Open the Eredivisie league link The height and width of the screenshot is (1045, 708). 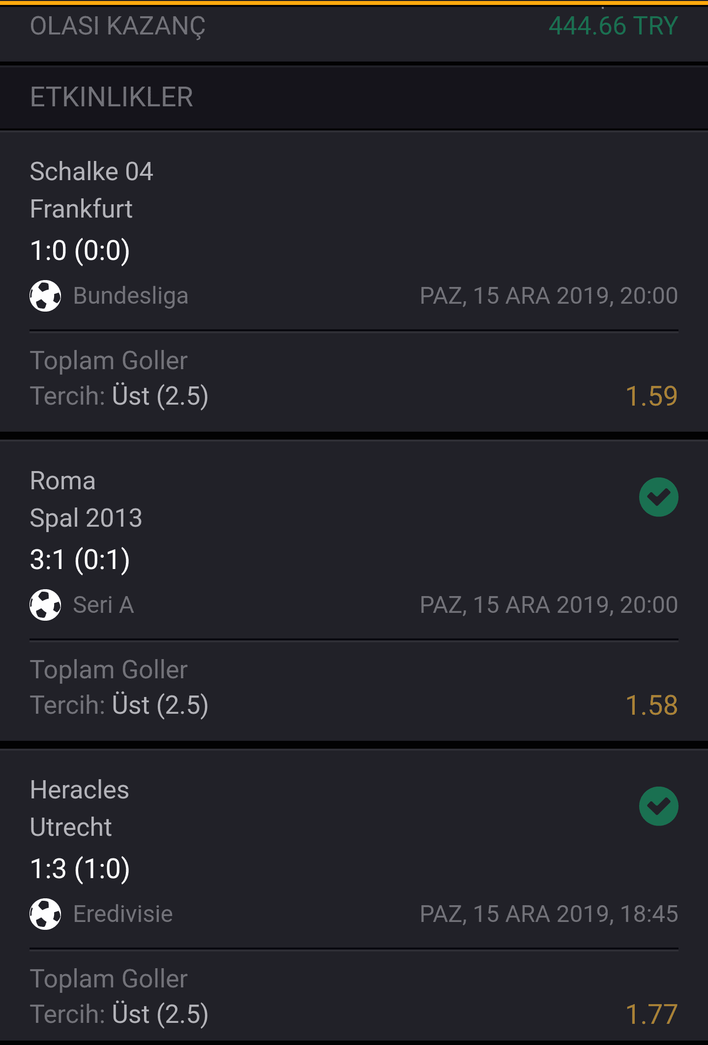[x=123, y=914]
